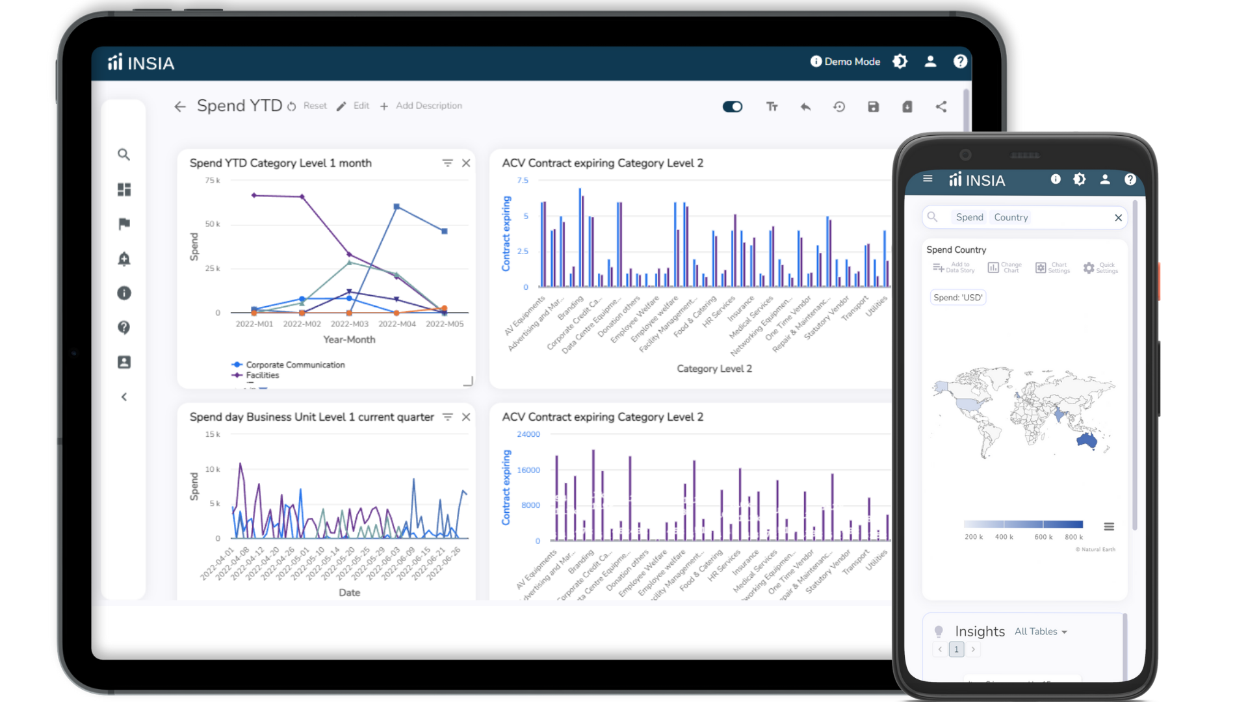Click the resize handle of Spend YTD chart
Image resolution: width=1248 pixels, height=702 pixels.
coord(468,382)
